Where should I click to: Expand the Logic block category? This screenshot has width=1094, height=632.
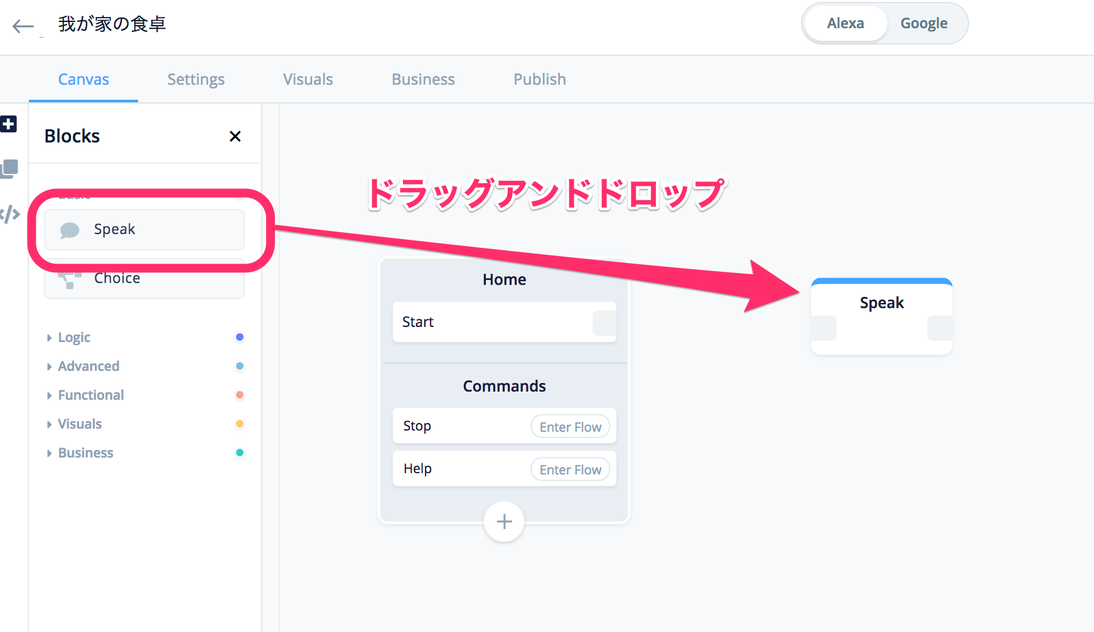74,338
